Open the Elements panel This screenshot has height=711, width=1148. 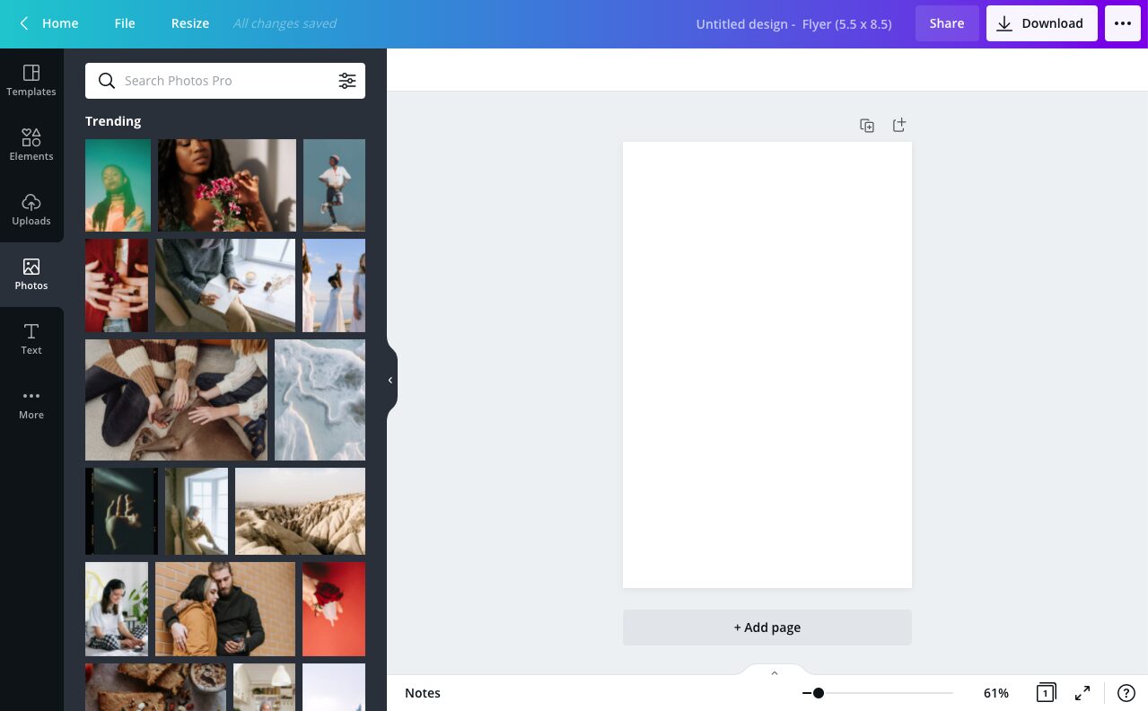click(31, 145)
